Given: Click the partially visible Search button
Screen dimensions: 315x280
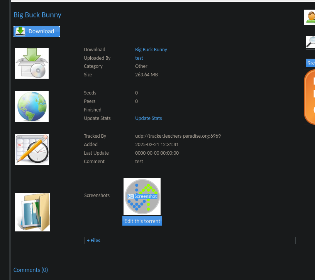Looking at the screenshot, I should (310, 63).
